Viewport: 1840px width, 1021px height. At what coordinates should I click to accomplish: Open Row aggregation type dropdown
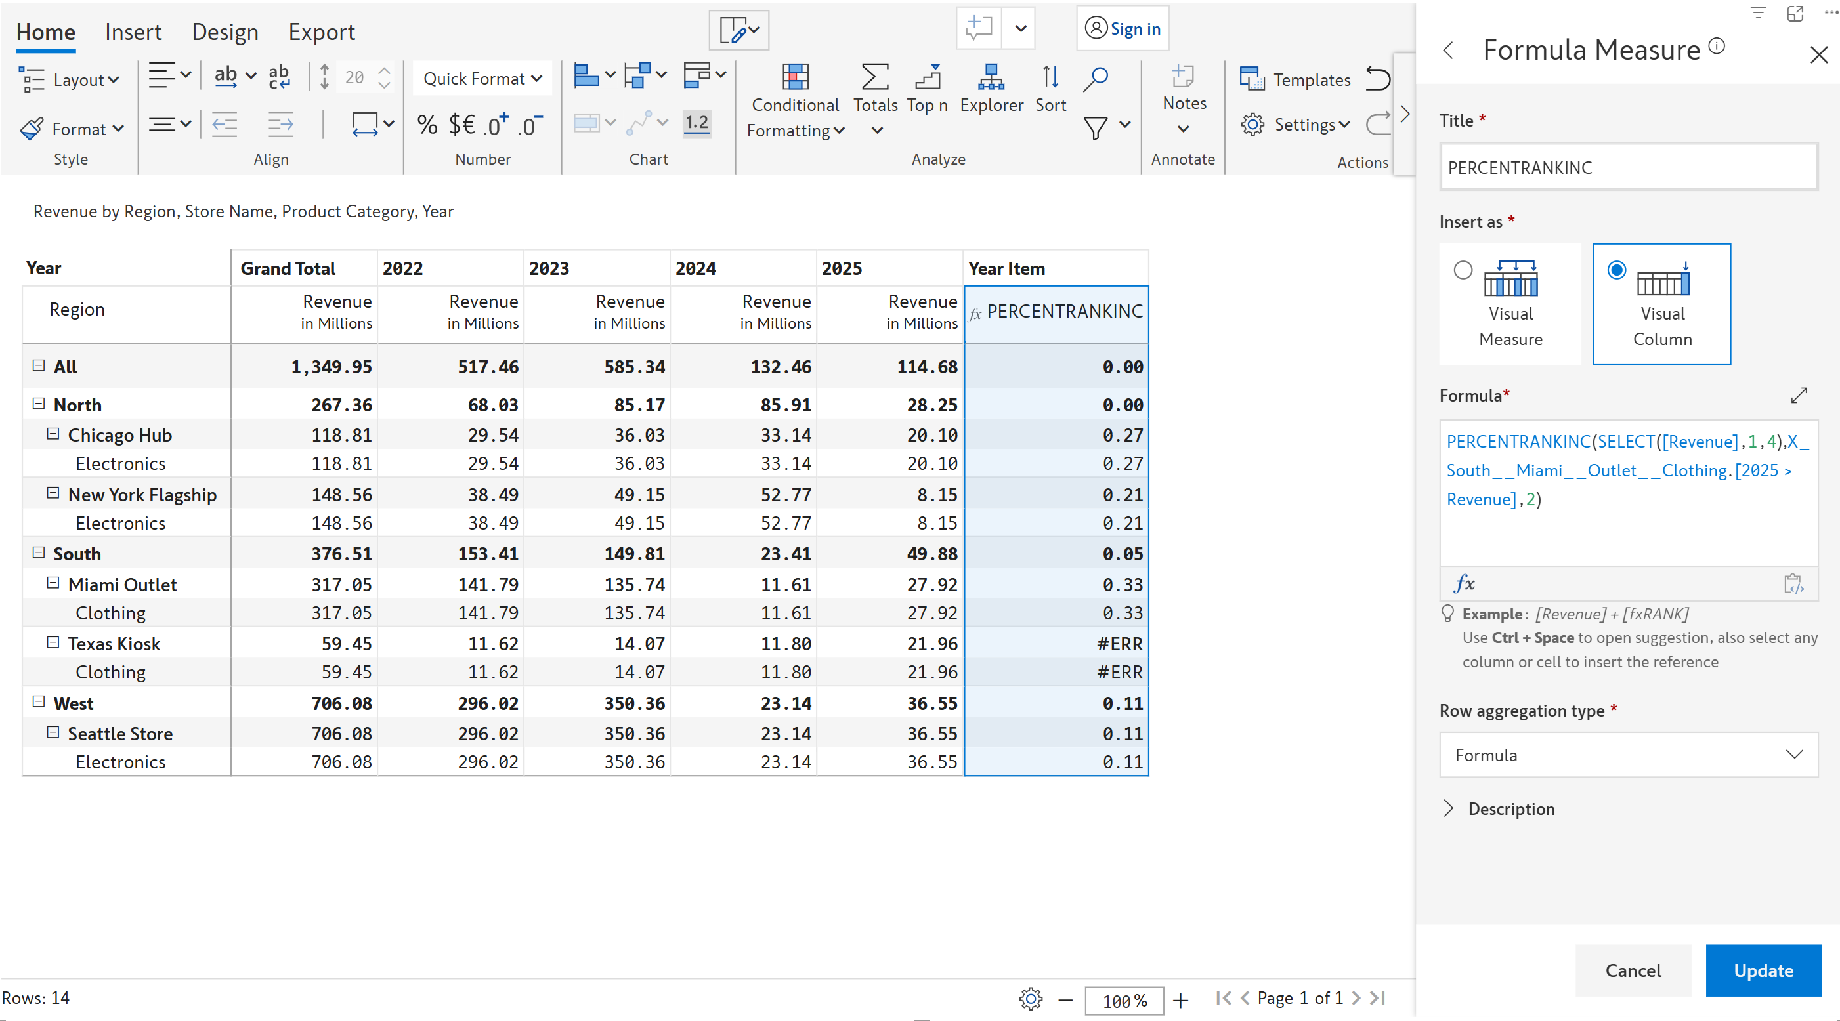coord(1628,755)
